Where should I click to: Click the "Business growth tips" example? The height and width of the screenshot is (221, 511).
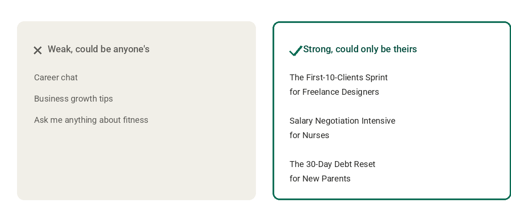[73, 99]
